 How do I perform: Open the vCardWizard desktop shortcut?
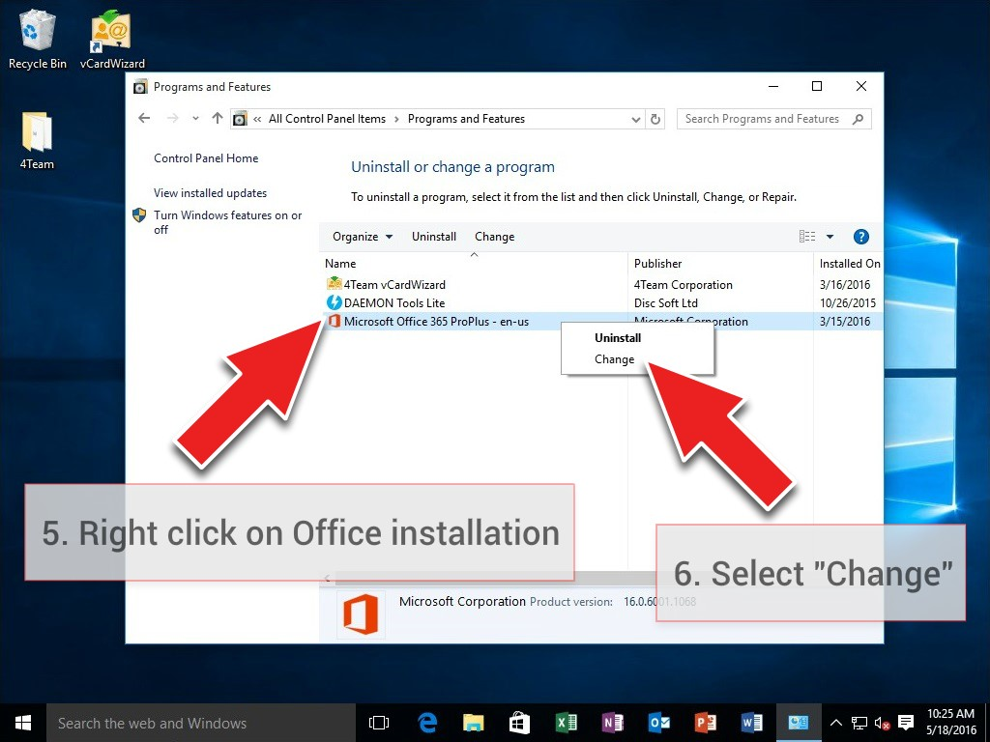112,39
